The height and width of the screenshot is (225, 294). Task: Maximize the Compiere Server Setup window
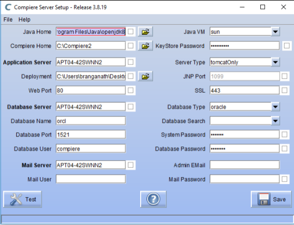(x=263, y=7)
